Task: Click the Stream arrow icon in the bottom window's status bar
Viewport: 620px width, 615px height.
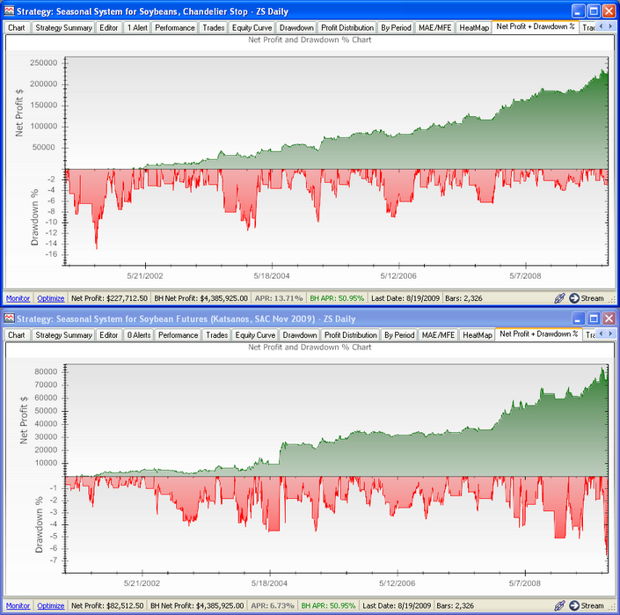Action: point(574,605)
